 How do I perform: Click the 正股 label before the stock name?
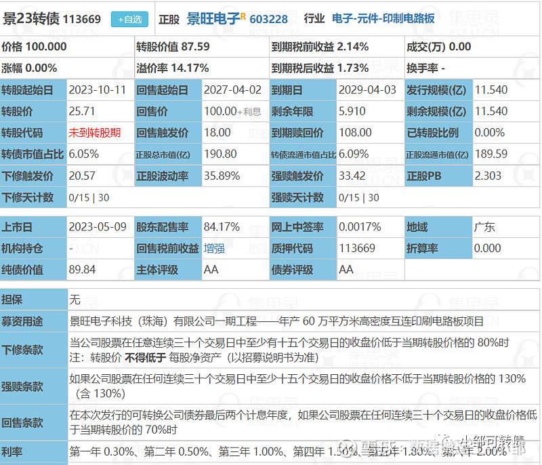tap(169, 20)
